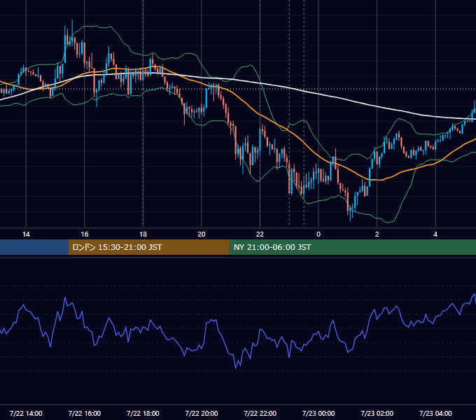Click the 7/22 16:00 date label
Screen dimensions: 476x420
pos(85,413)
